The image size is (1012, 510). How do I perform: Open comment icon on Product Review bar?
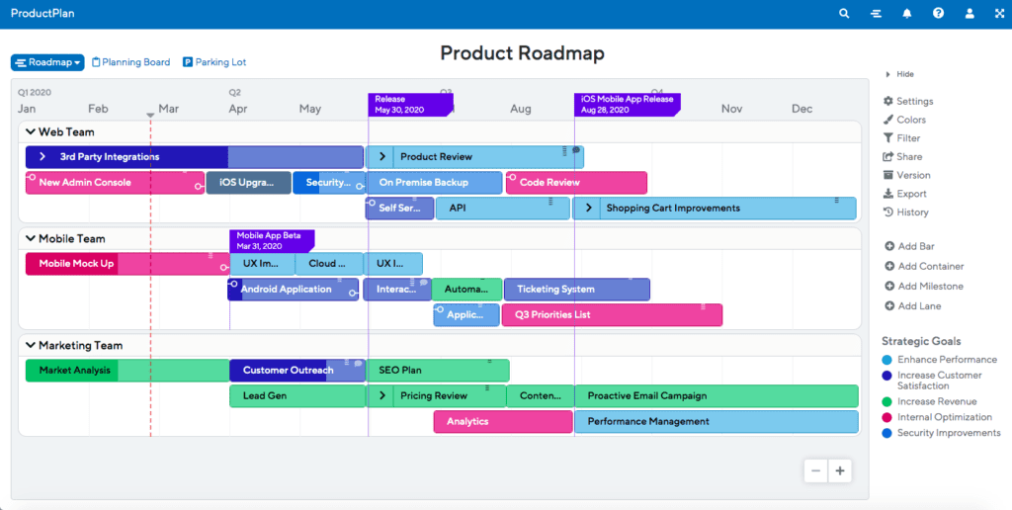pyautogui.click(x=576, y=150)
